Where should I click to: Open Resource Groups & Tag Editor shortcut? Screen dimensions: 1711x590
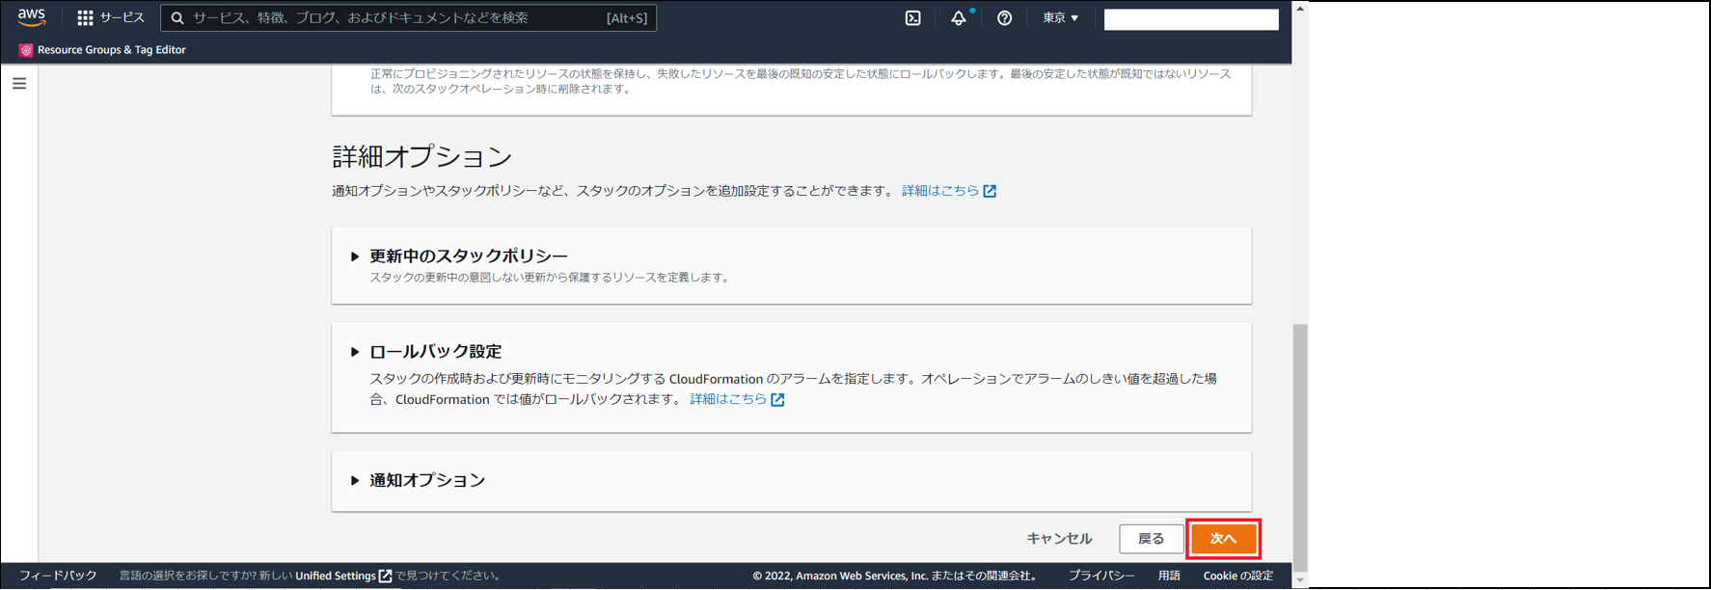(x=112, y=50)
